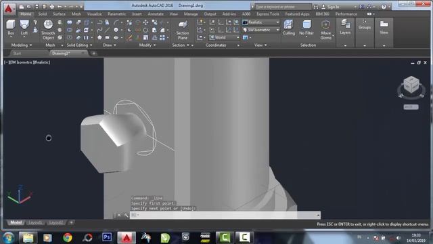Screen dimensions: 433x244
Task: Expand the Modify panel
Action: [147, 45]
